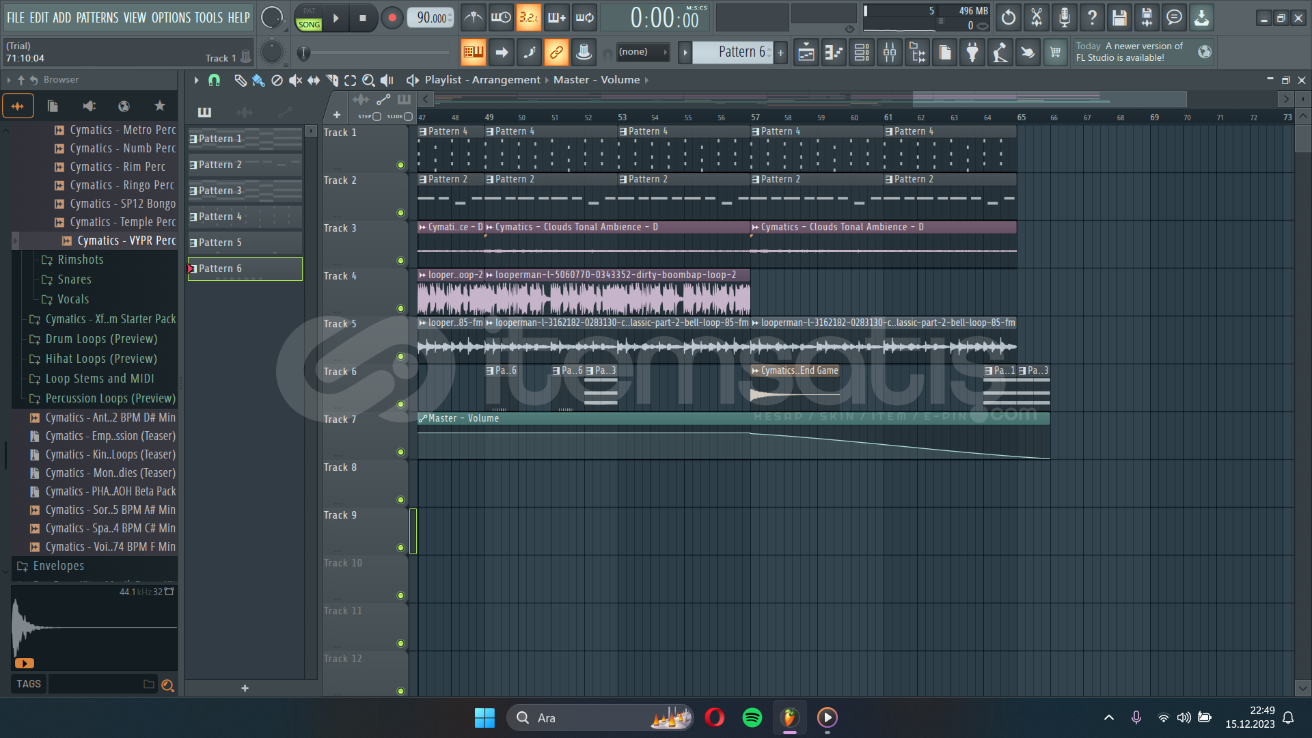Open the PATTERNS menu

[x=97, y=18]
